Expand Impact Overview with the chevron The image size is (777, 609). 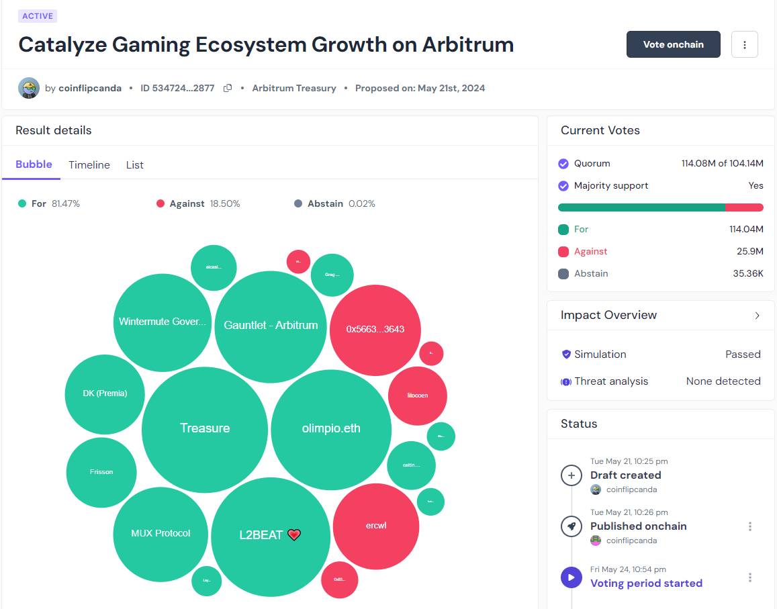coord(757,316)
